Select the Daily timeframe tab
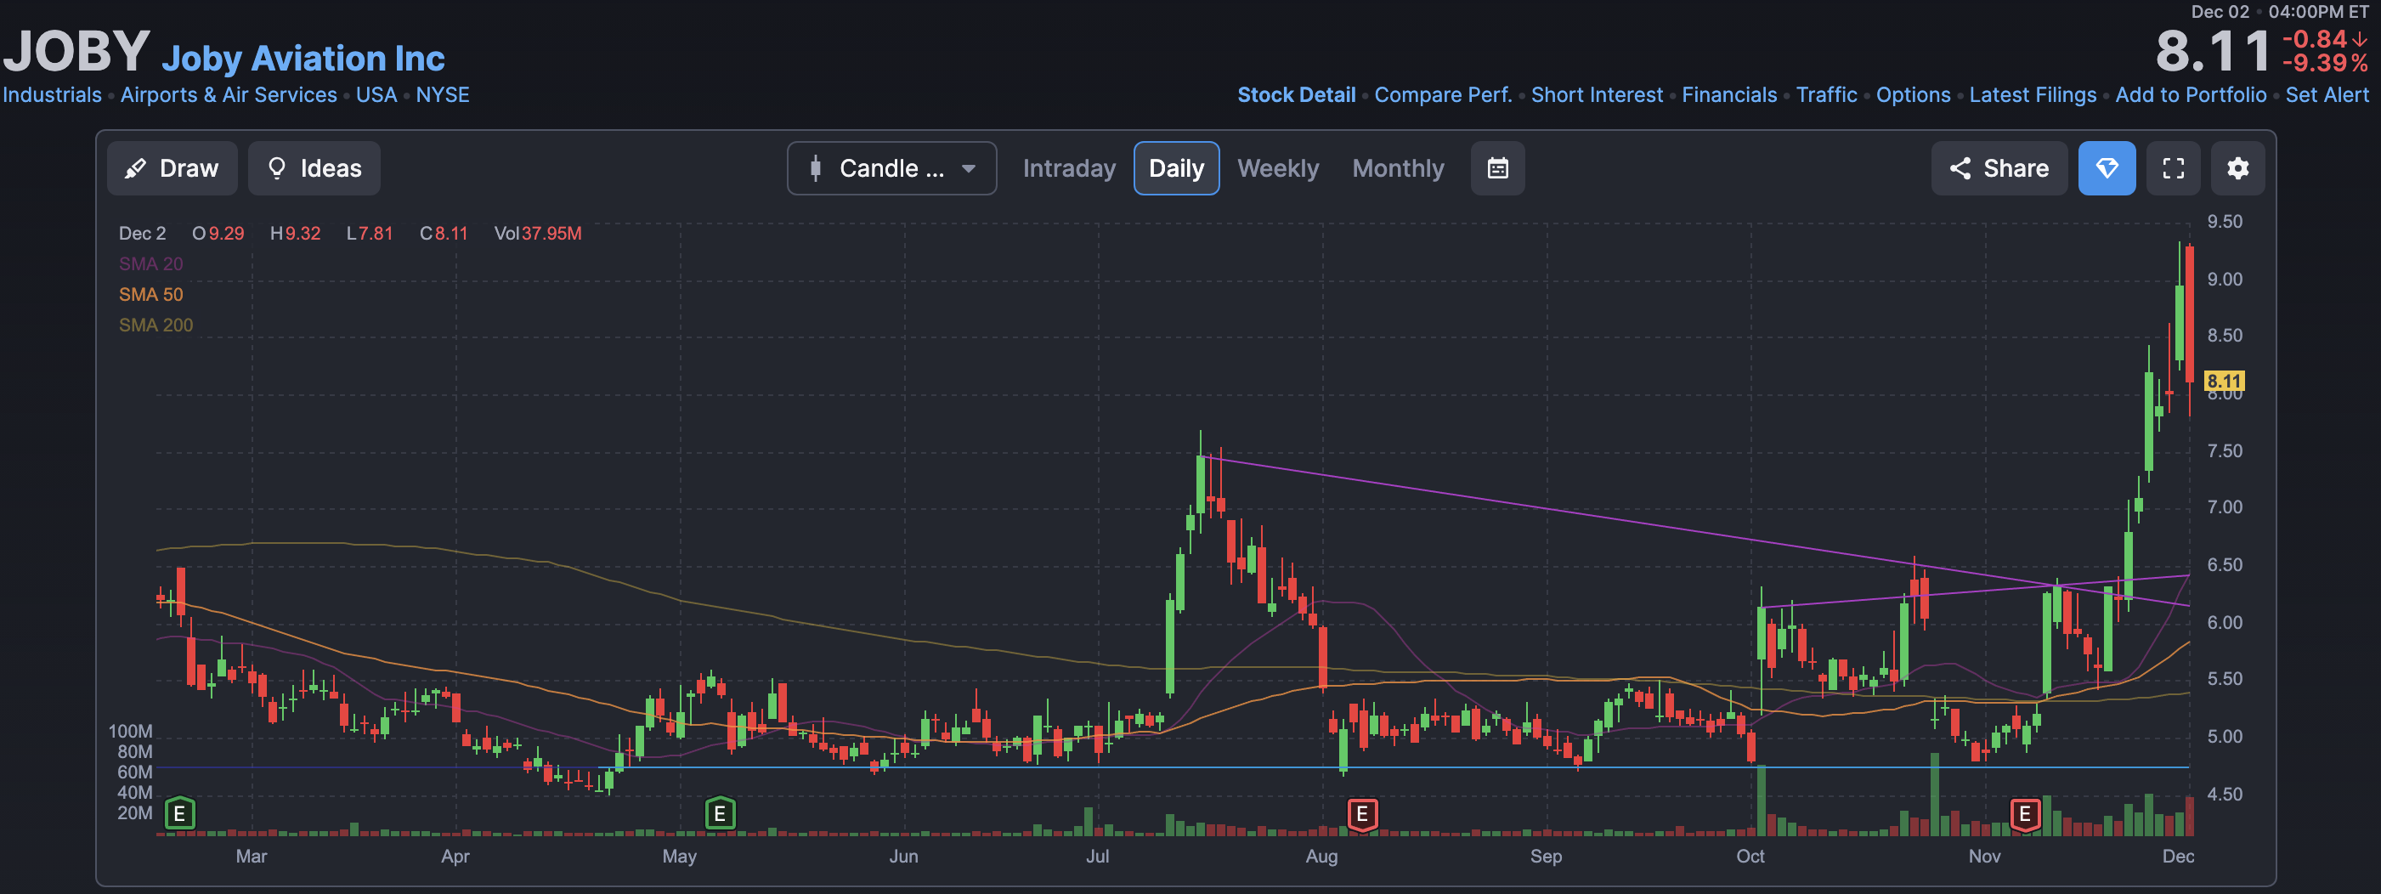The width and height of the screenshot is (2381, 894). tap(1177, 168)
